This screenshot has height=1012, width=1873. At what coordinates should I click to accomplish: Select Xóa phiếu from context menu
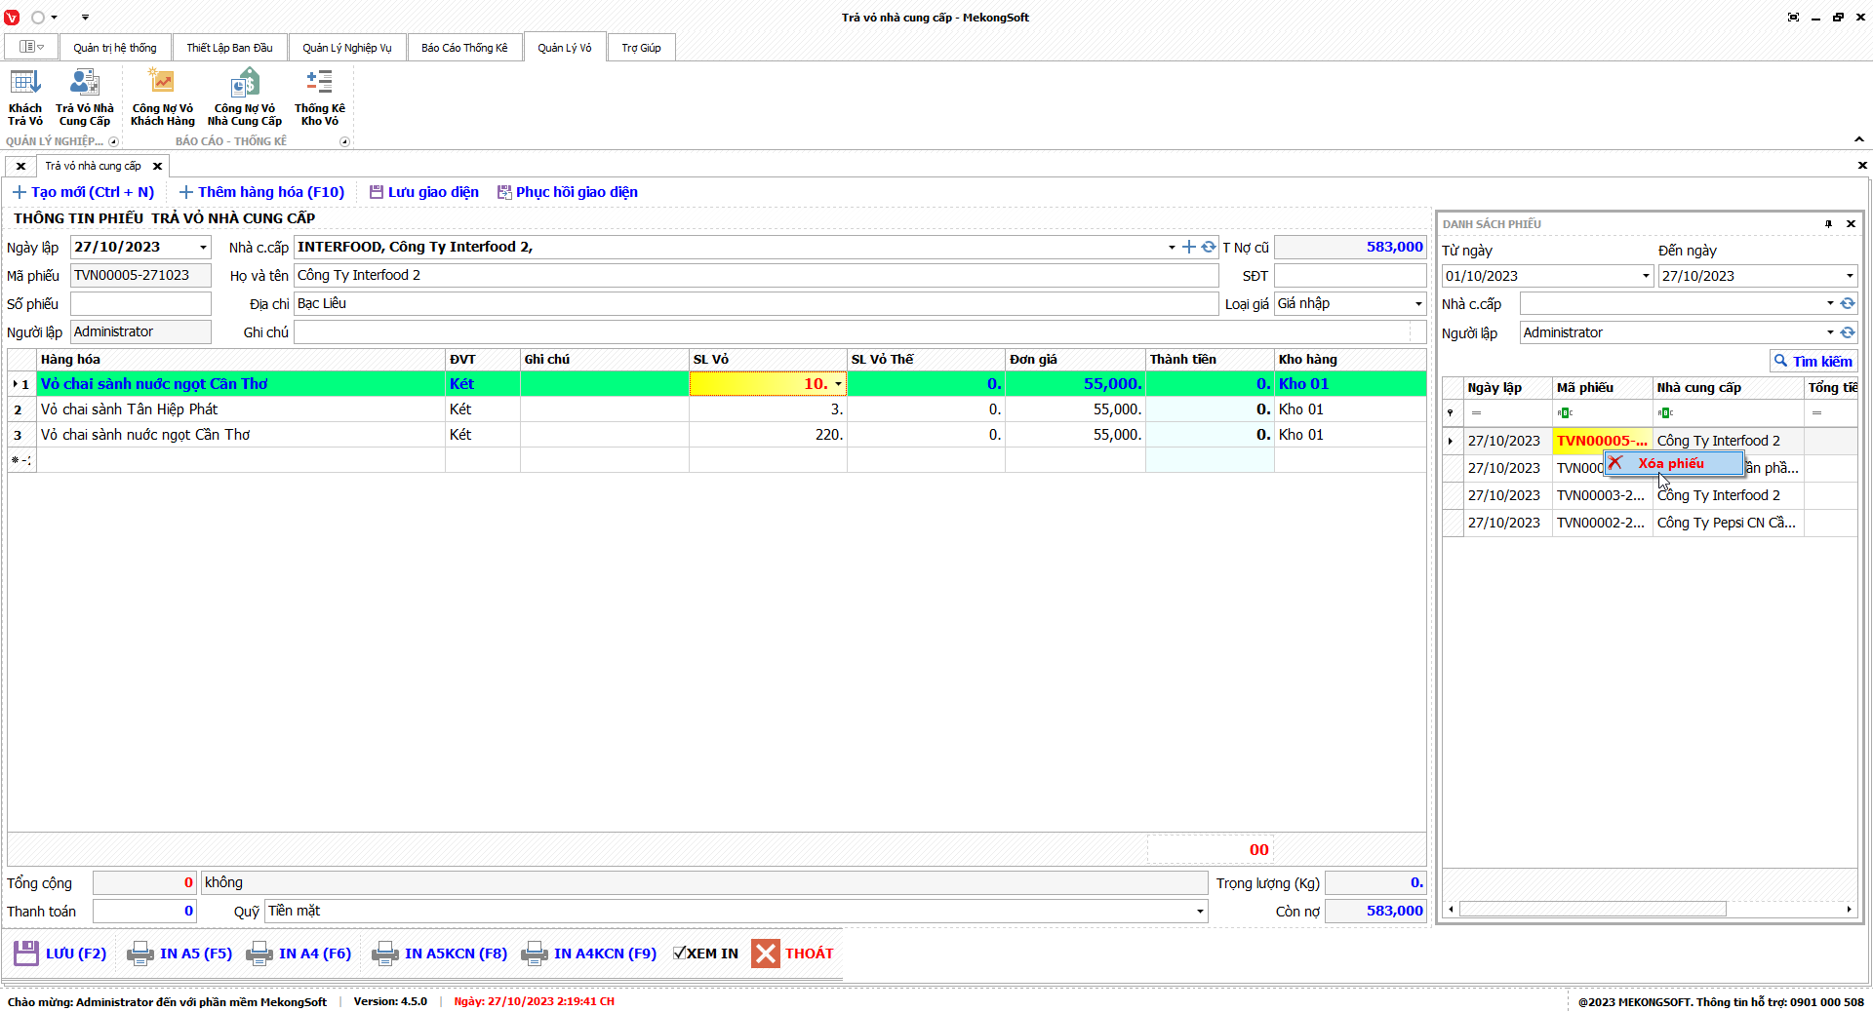pyautogui.click(x=1672, y=464)
